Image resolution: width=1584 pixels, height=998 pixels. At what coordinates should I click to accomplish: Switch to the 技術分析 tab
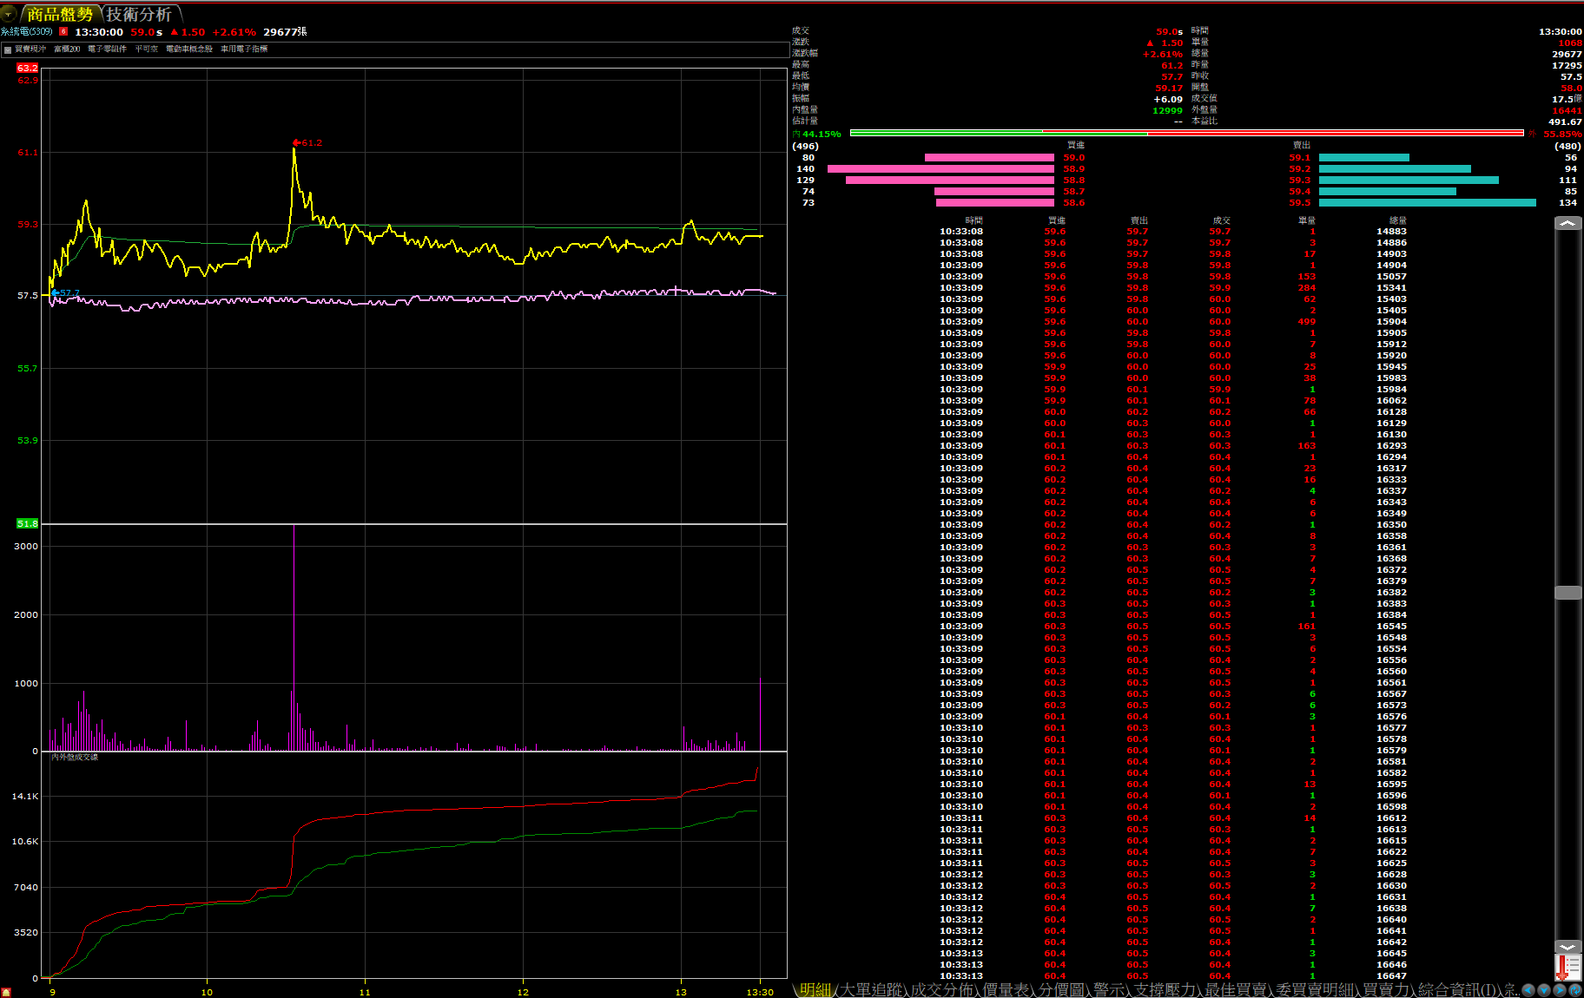pyautogui.click(x=139, y=14)
